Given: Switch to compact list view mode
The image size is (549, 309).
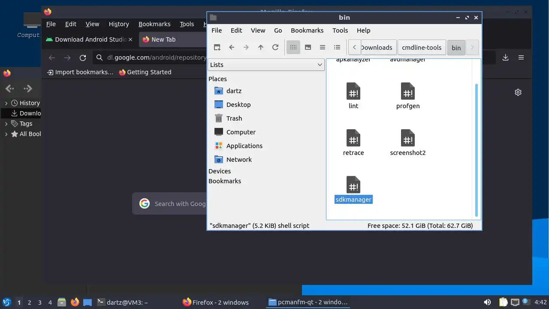Looking at the screenshot, I should coord(323,47).
